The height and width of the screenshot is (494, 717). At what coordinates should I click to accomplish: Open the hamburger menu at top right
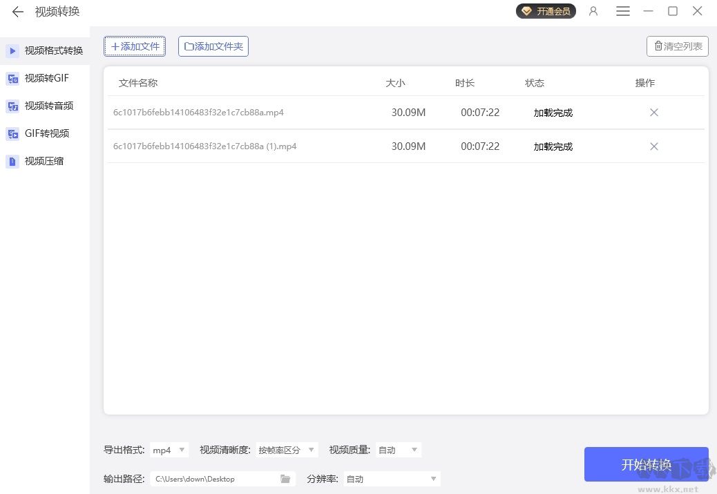(622, 11)
